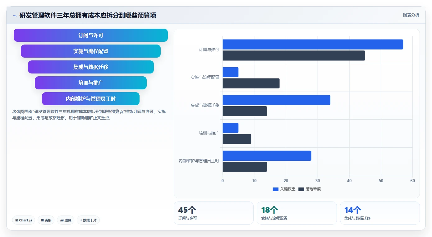This screenshot has width=432, height=237.
Task: Open the 18个 实施与流程配置 data card
Action: [x=296, y=213]
